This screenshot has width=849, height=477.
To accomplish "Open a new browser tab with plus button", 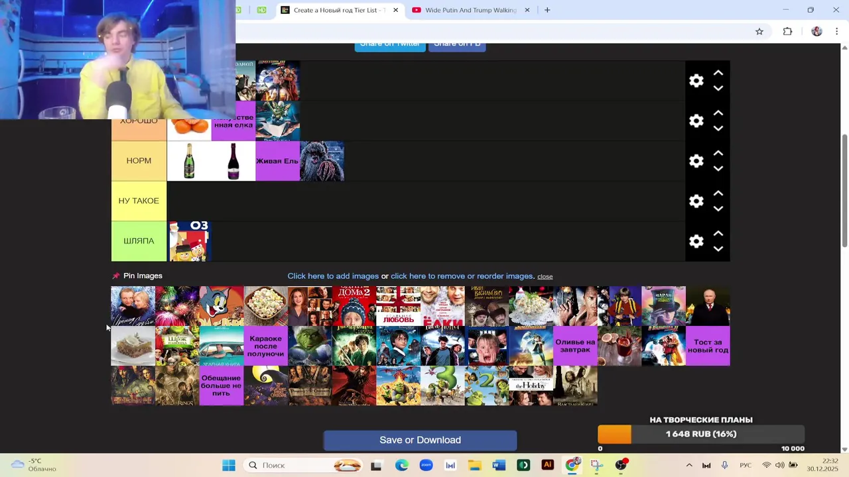I will (x=547, y=10).
